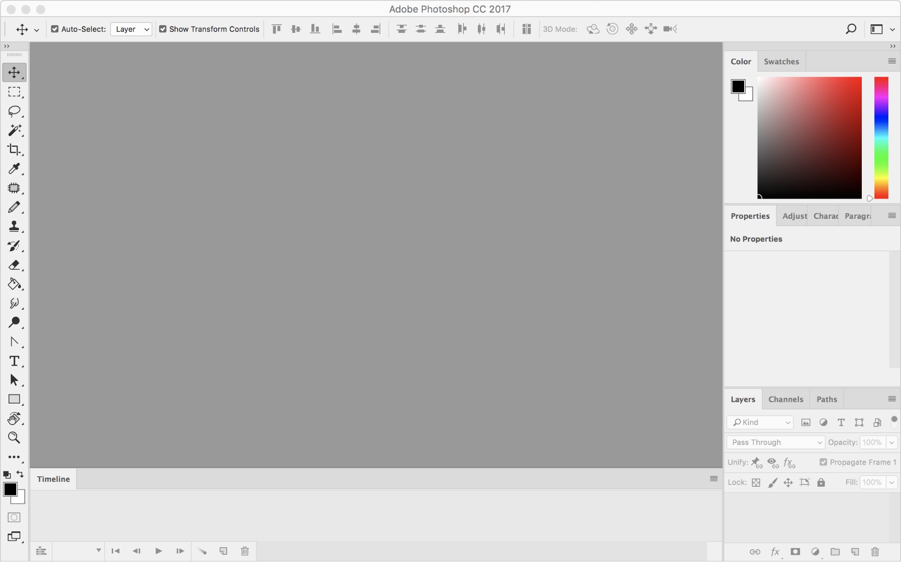The image size is (901, 562).
Task: Open the Layers panel menu
Action: click(x=892, y=399)
